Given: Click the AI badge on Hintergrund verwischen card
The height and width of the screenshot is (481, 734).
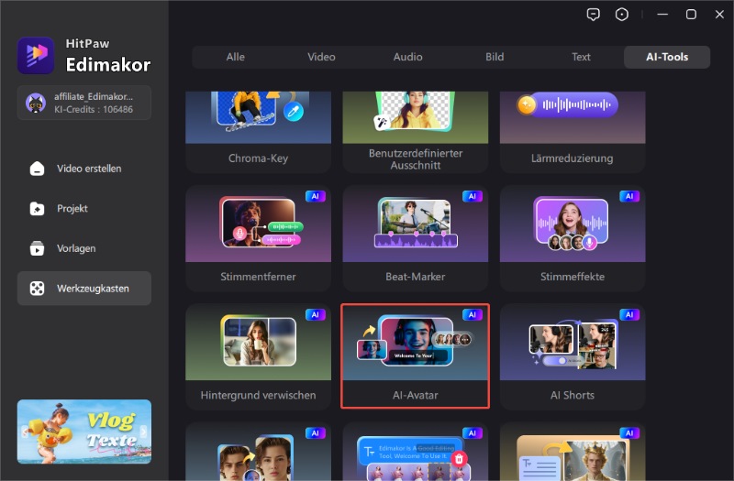Looking at the screenshot, I should tap(316, 314).
